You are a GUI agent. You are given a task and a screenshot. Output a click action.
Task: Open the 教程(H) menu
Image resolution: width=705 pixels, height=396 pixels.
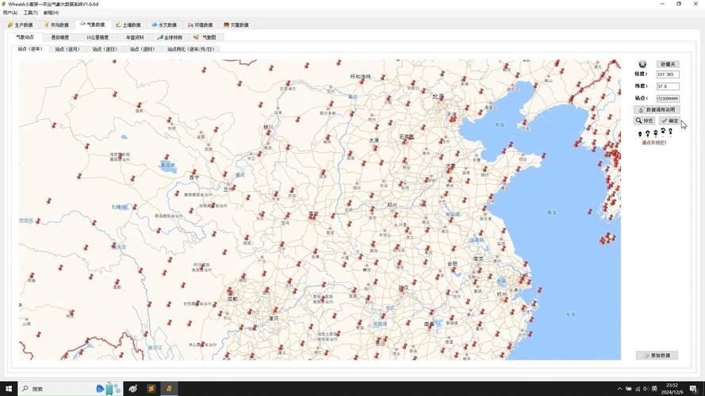[x=51, y=13]
